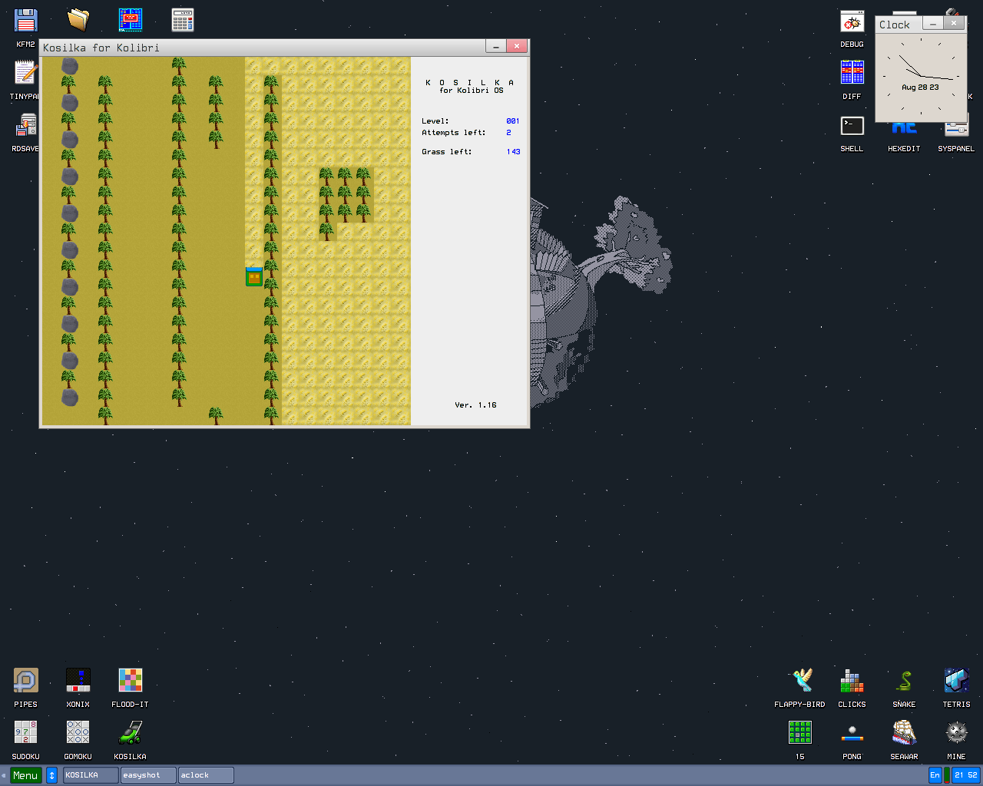The width and height of the screenshot is (983, 786).
Task: Click the Menu button on taskbar
Action: tap(25, 775)
